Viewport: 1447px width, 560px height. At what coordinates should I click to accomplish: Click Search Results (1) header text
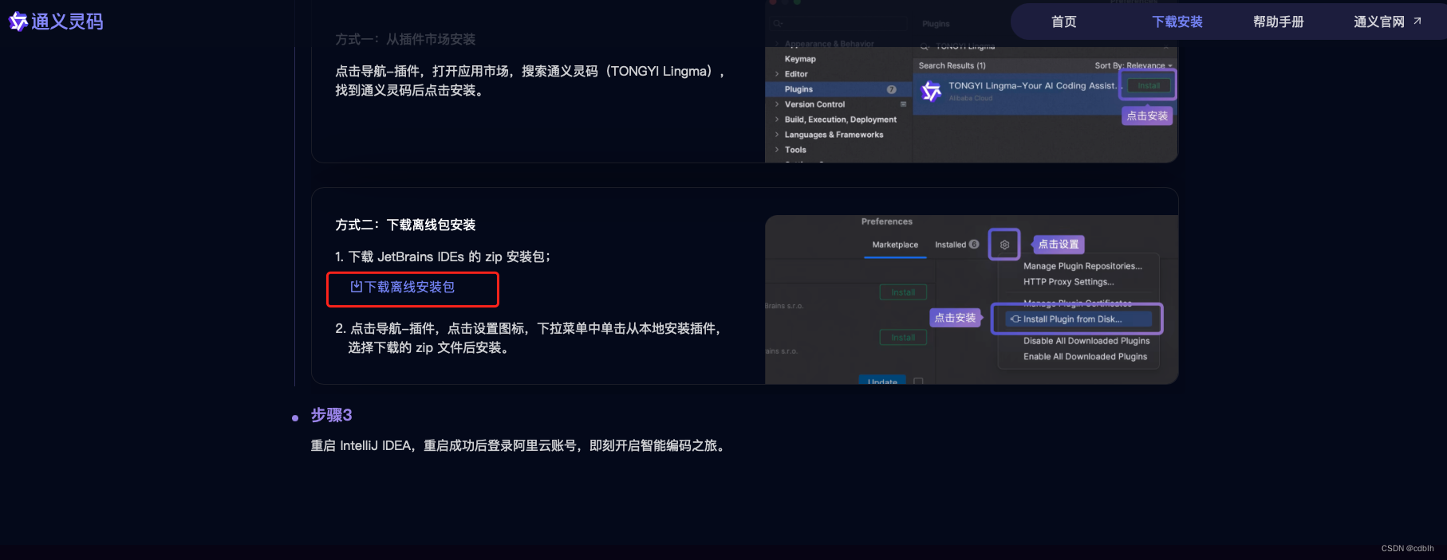[952, 65]
